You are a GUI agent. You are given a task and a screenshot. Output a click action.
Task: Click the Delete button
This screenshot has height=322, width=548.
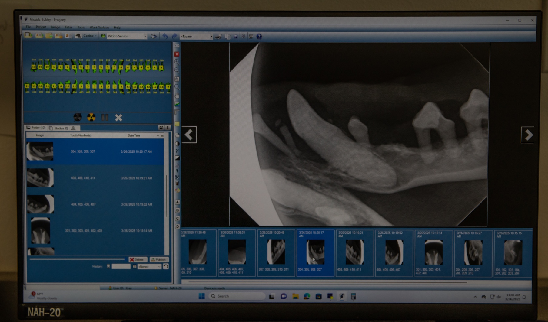point(138,259)
